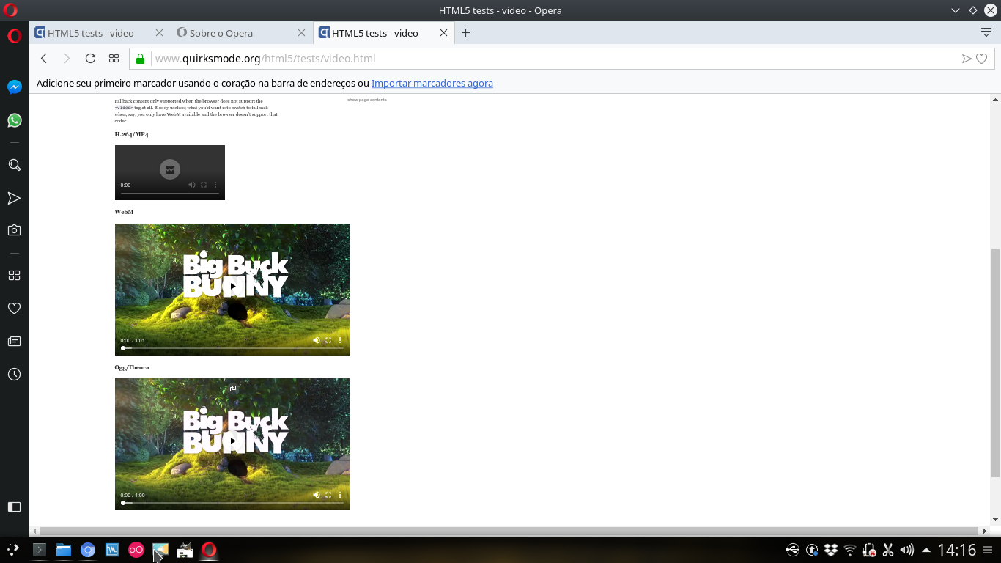Image resolution: width=1001 pixels, height=563 pixels.
Task: Open Dropbox in the system tray
Action: click(x=831, y=550)
